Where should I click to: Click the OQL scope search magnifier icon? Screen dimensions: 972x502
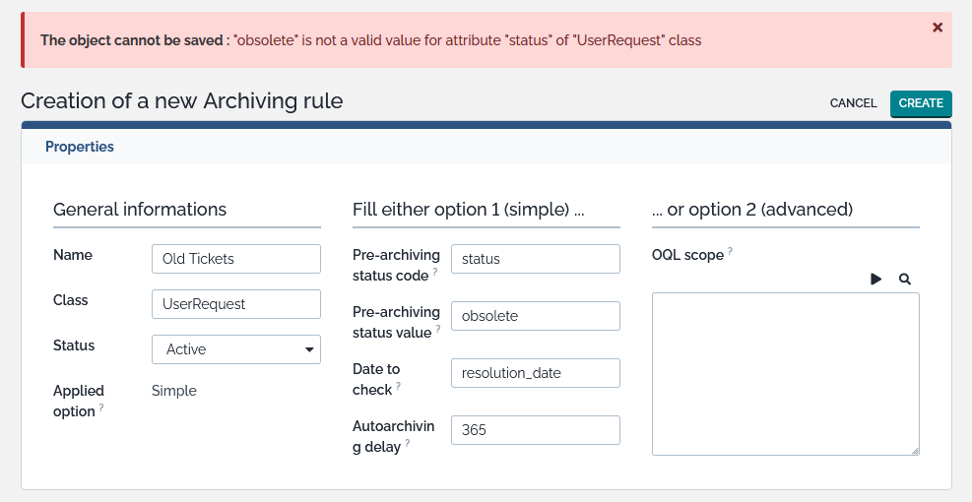tap(905, 280)
